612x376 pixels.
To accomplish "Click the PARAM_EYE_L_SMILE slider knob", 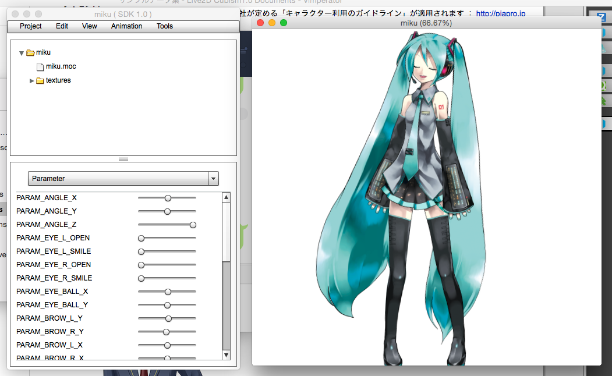I will click(141, 252).
